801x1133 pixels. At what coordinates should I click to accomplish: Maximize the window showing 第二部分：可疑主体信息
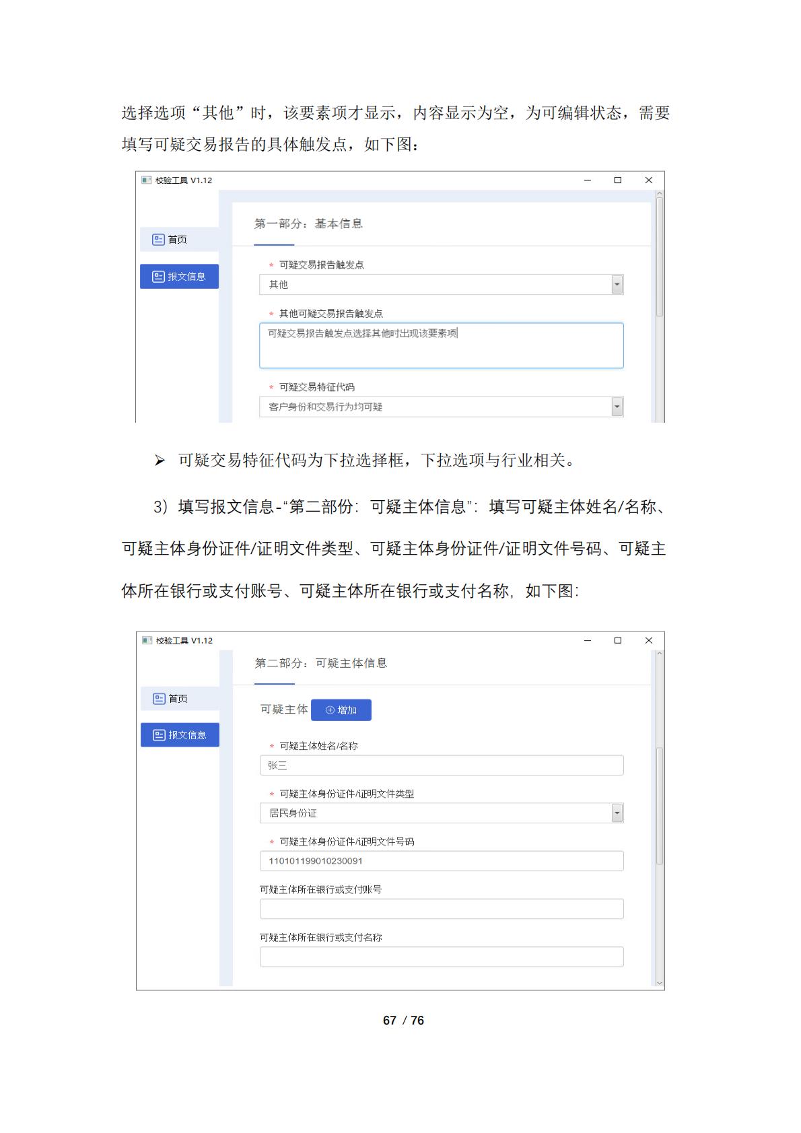click(x=617, y=640)
